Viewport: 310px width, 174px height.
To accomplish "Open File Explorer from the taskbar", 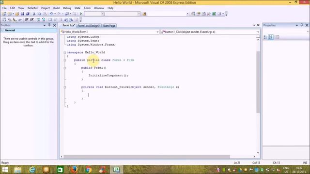I will pos(18,170).
